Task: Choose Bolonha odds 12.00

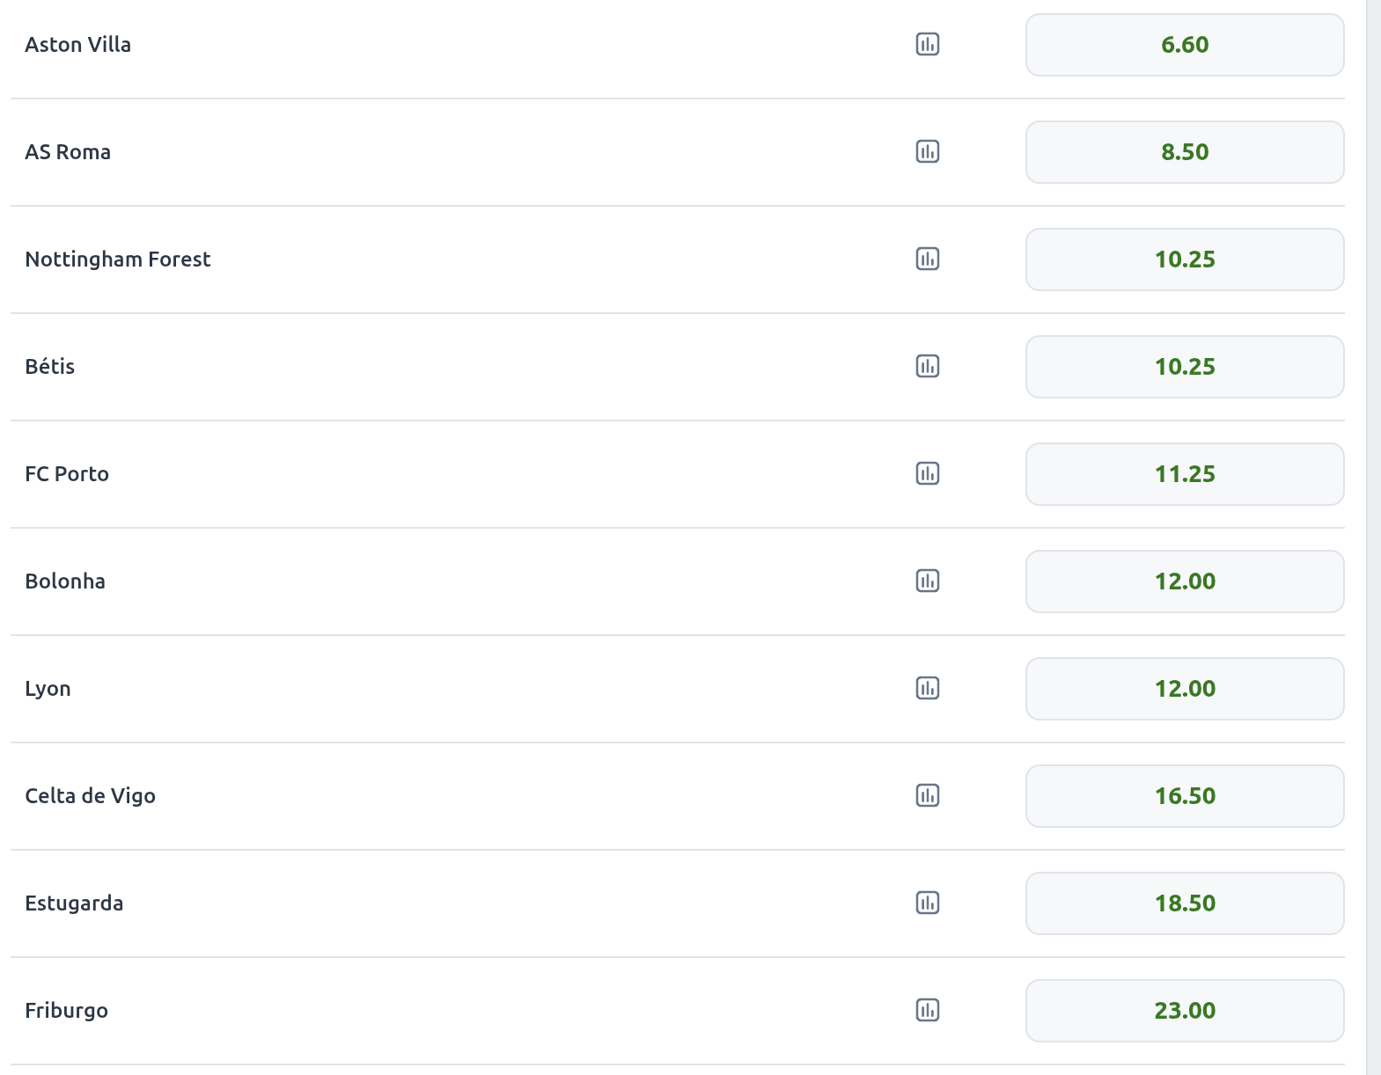Action: tap(1185, 581)
